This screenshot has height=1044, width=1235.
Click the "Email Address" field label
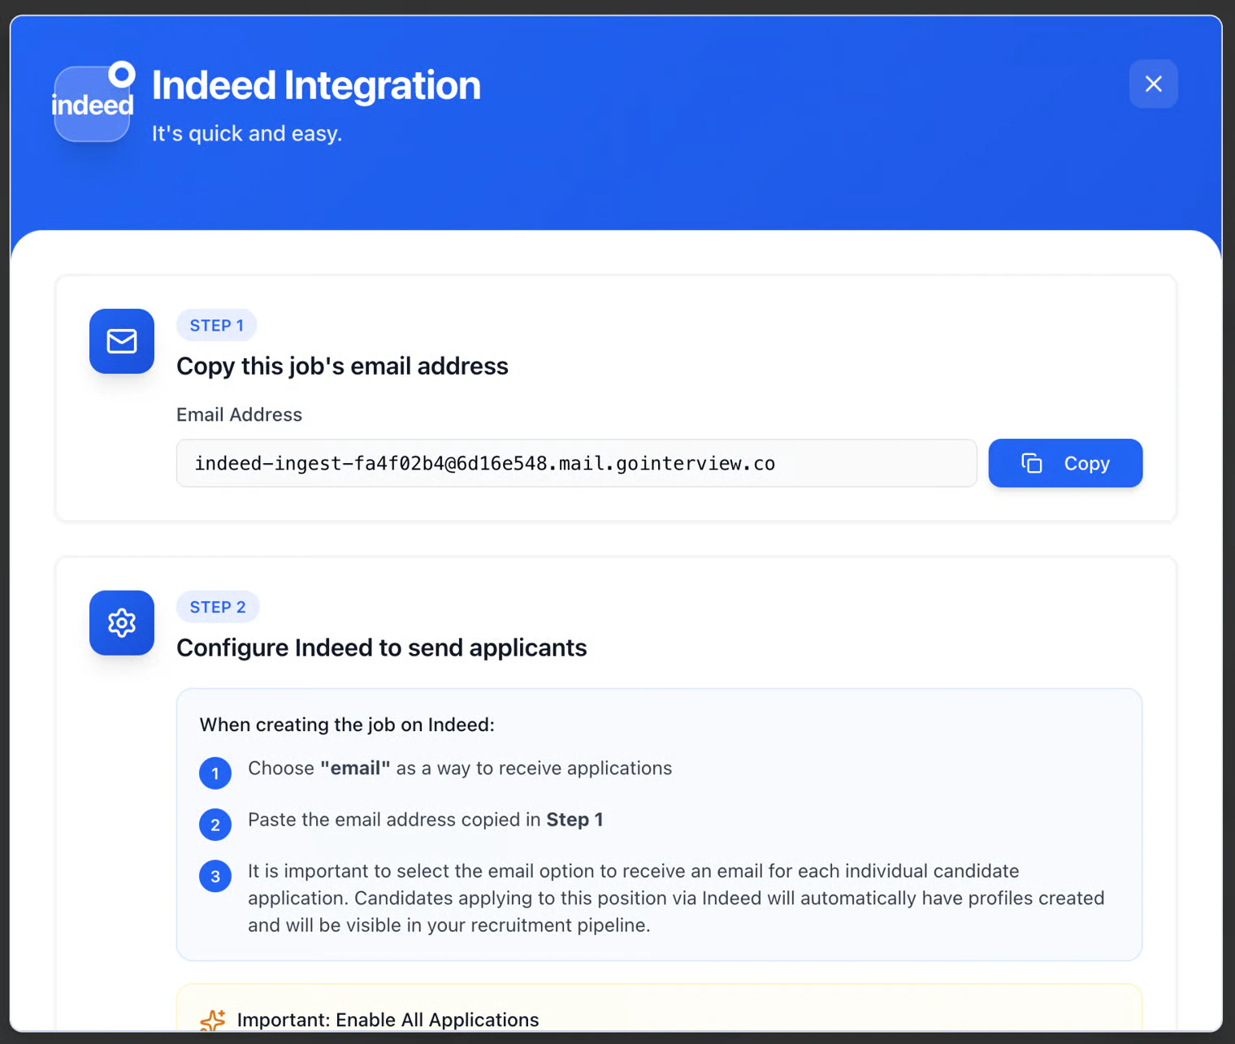coord(239,414)
